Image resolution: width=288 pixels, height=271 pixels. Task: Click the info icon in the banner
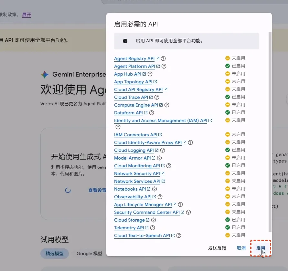pyautogui.click(x=125, y=41)
